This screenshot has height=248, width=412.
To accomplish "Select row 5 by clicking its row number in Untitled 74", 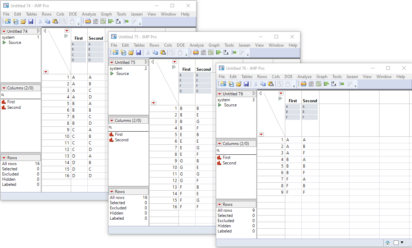I will [69, 104].
